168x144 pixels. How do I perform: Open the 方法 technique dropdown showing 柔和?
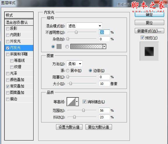(x=74, y=64)
